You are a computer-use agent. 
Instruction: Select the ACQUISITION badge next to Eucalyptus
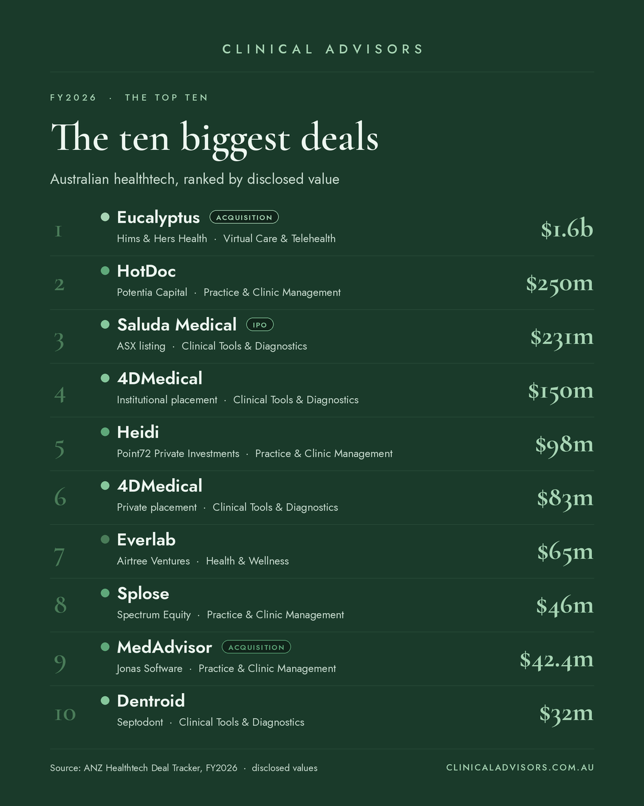pyautogui.click(x=244, y=217)
